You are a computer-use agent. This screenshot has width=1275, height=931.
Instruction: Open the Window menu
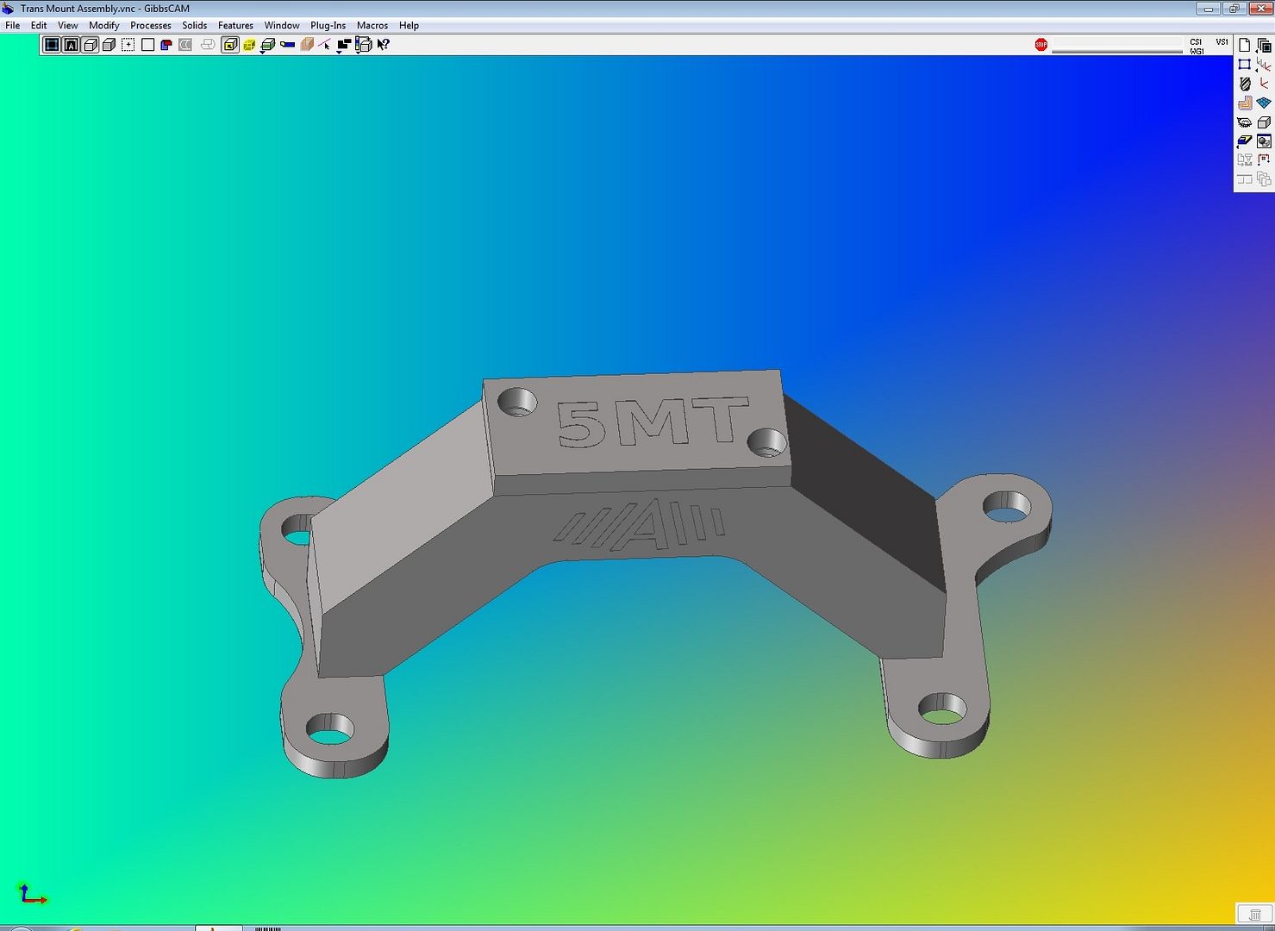282,26
